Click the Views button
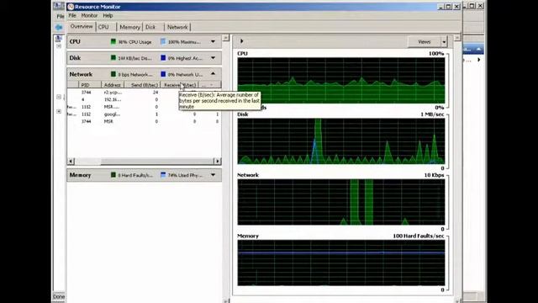 pyautogui.click(x=424, y=42)
